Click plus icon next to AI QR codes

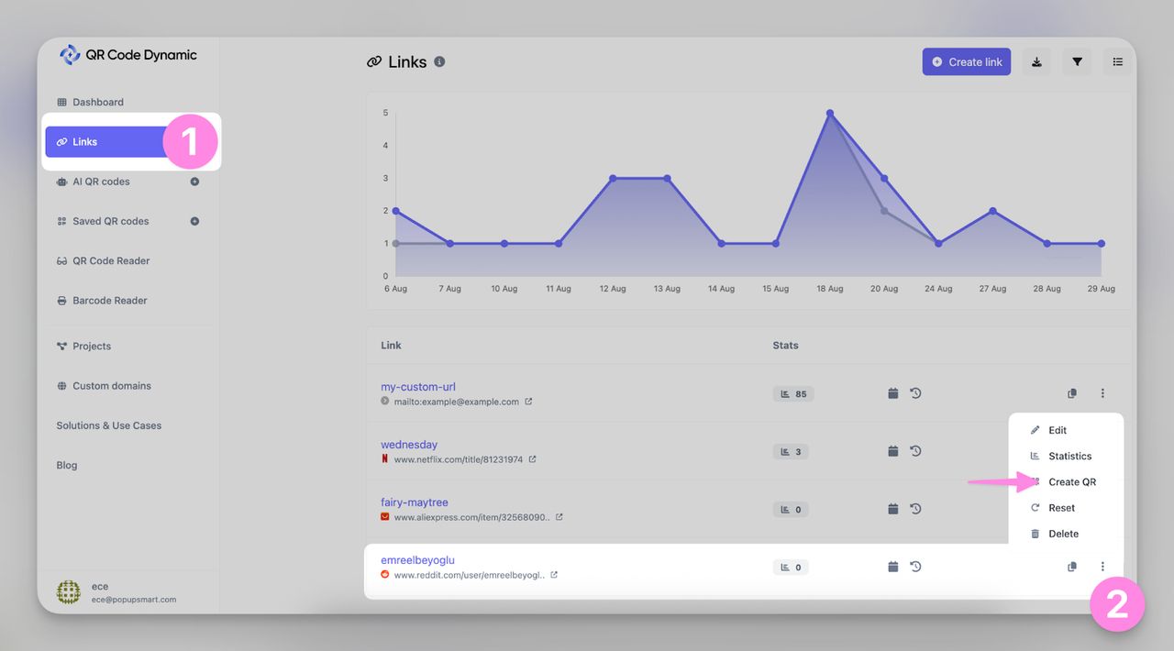194,182
